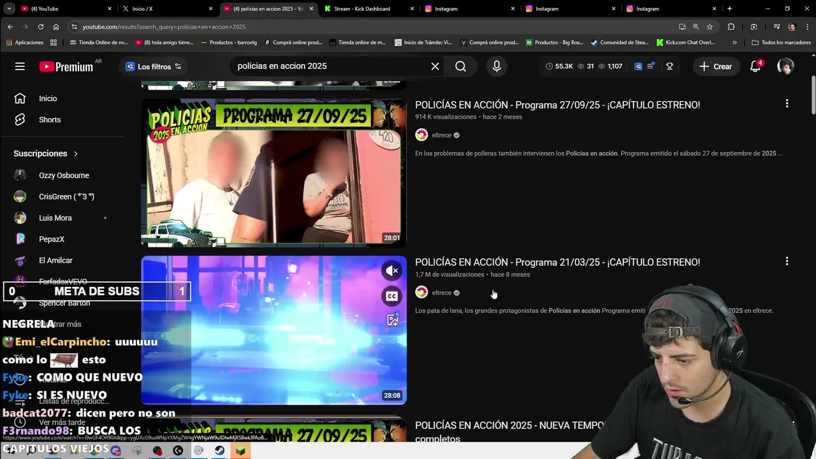Screen dimensions: 816x459
Task: Click the image icon below CC on preview
Action: coord(392,320)
